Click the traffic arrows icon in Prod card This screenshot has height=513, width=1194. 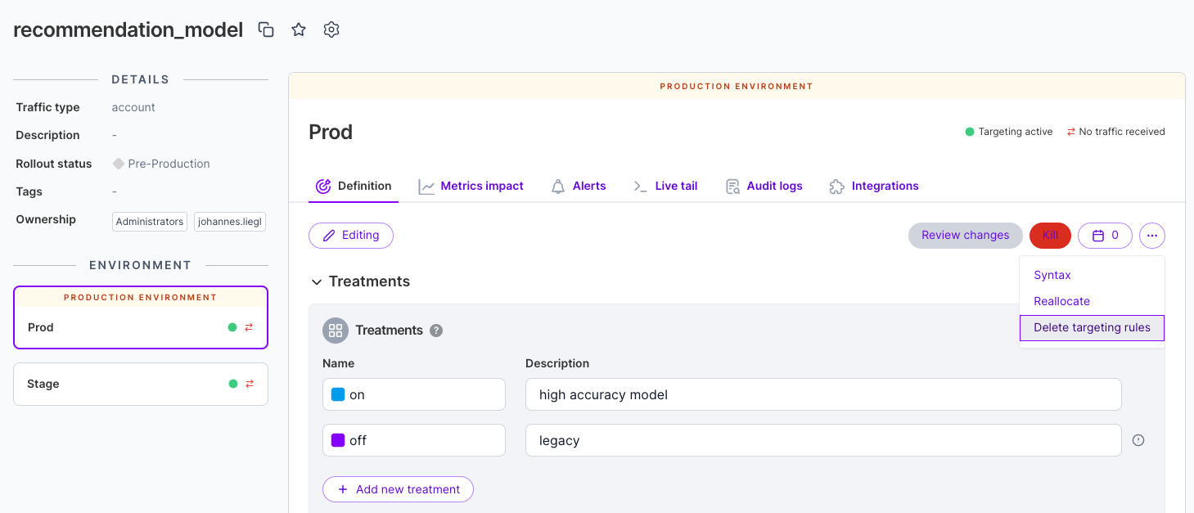(249, 327)
